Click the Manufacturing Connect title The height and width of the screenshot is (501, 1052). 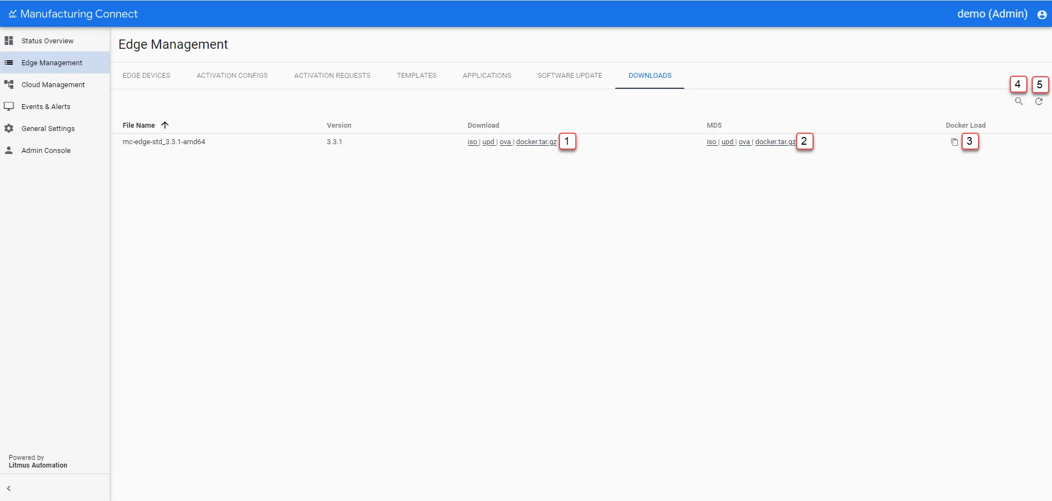[x=79, y=14]
